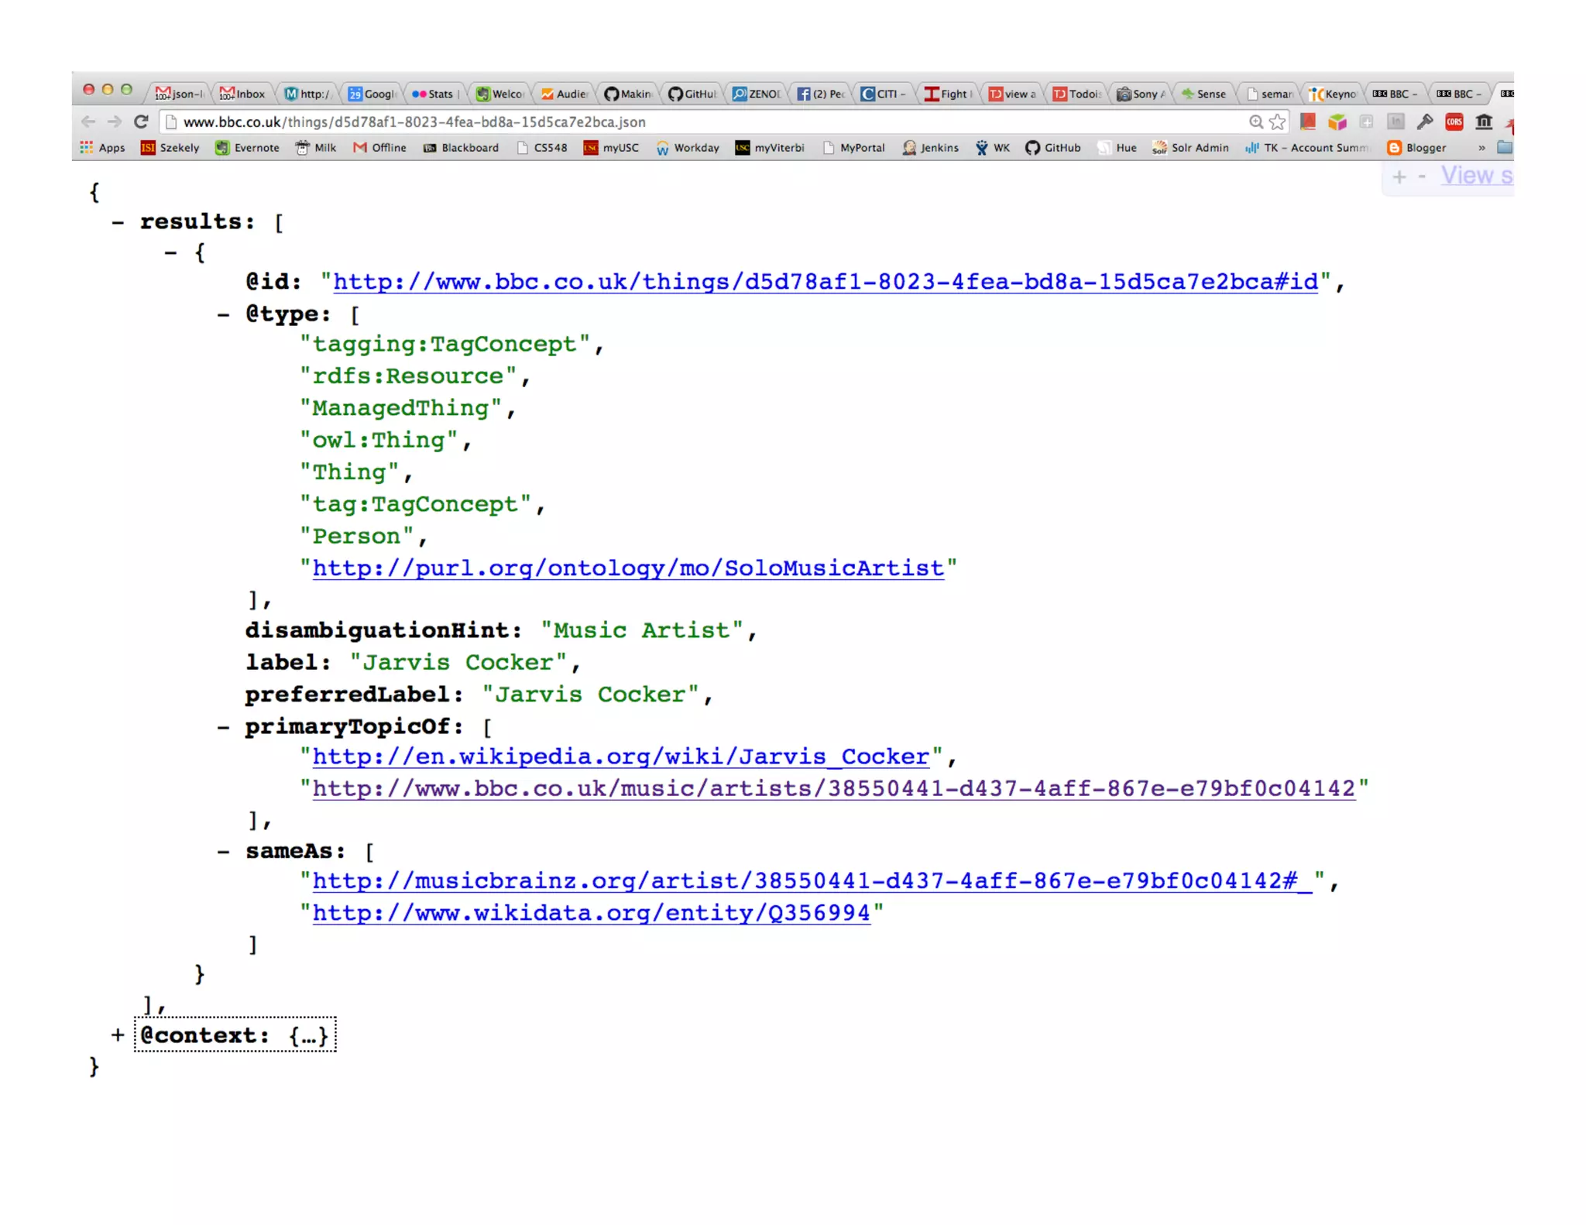The height and width of the screenshot is (1225, 1586).
Task: Click the colorful cube extension icon
Action: click(x=1337, y=122)
